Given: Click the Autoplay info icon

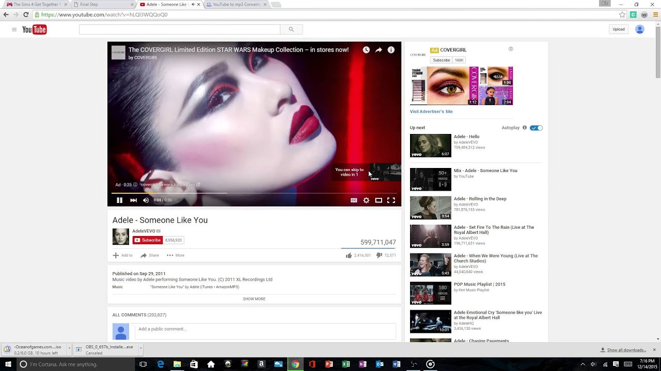Looking at the screenshot, I should tap(524, 128).
